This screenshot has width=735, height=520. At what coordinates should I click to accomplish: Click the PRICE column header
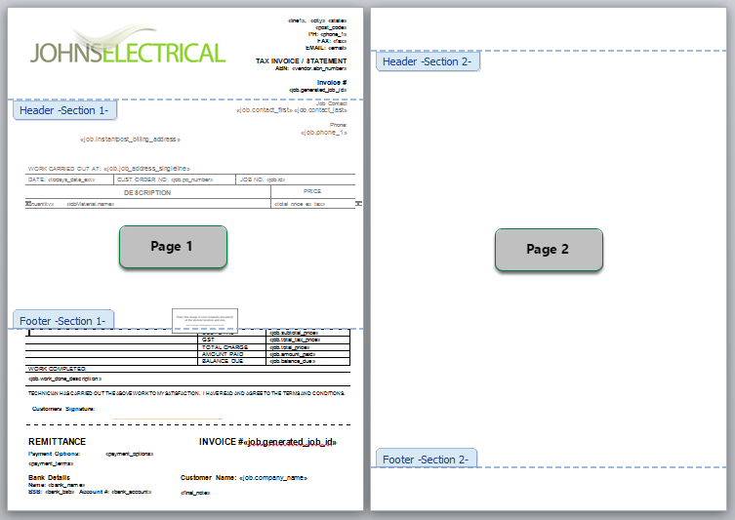tap(312, 191)
